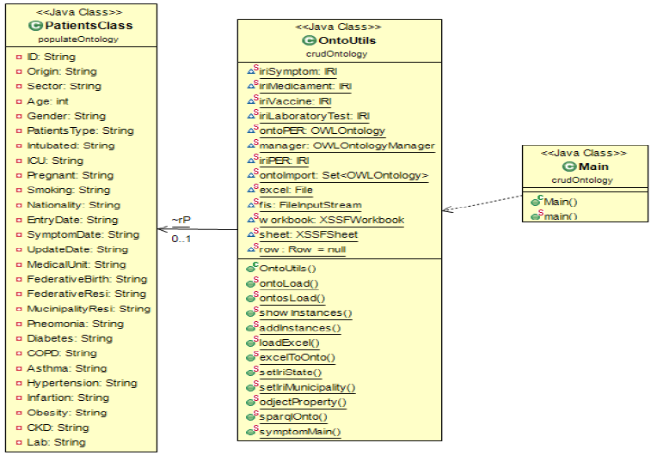
Task: Select the dashed dependency arrow from Main
Action: click(x=482, y=203)
